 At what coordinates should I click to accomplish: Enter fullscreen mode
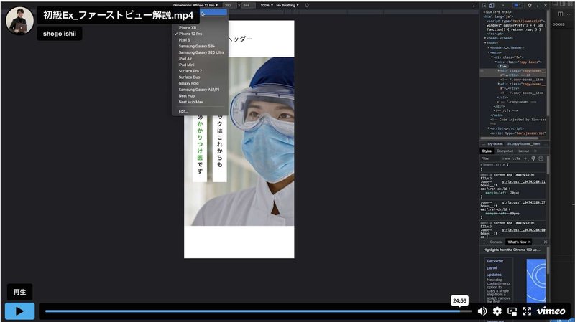(x=527, y=311)
